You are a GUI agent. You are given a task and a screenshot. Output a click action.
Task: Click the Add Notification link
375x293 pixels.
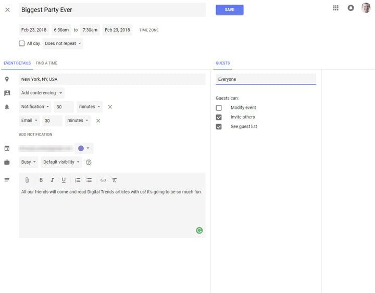click(x=35, y=135)
